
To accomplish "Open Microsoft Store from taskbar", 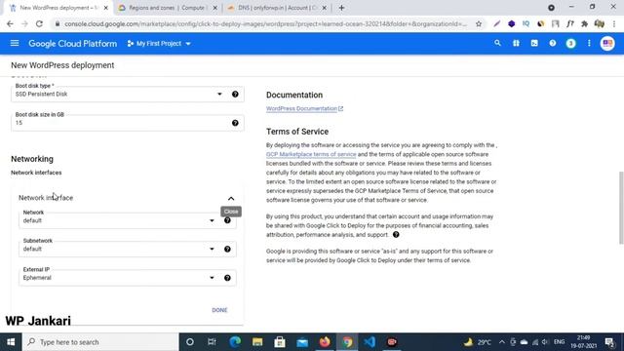I will (280, 342).
